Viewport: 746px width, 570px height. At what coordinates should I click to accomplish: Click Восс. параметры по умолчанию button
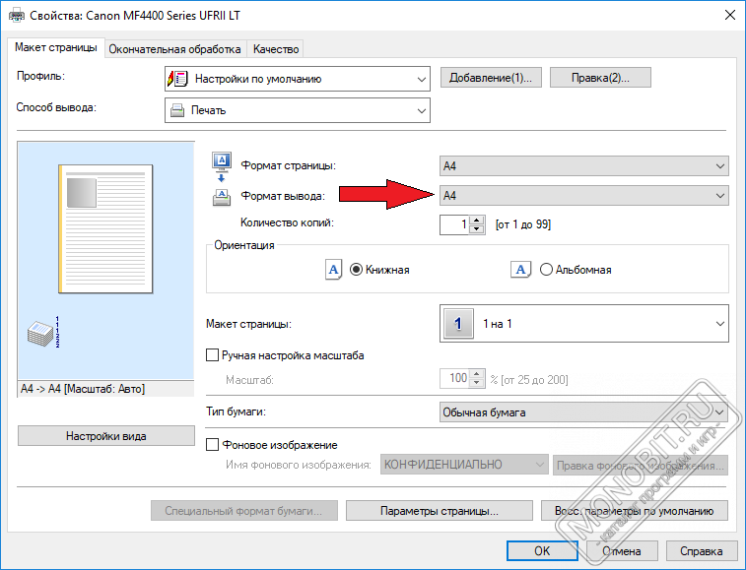[x=635, y=511]
